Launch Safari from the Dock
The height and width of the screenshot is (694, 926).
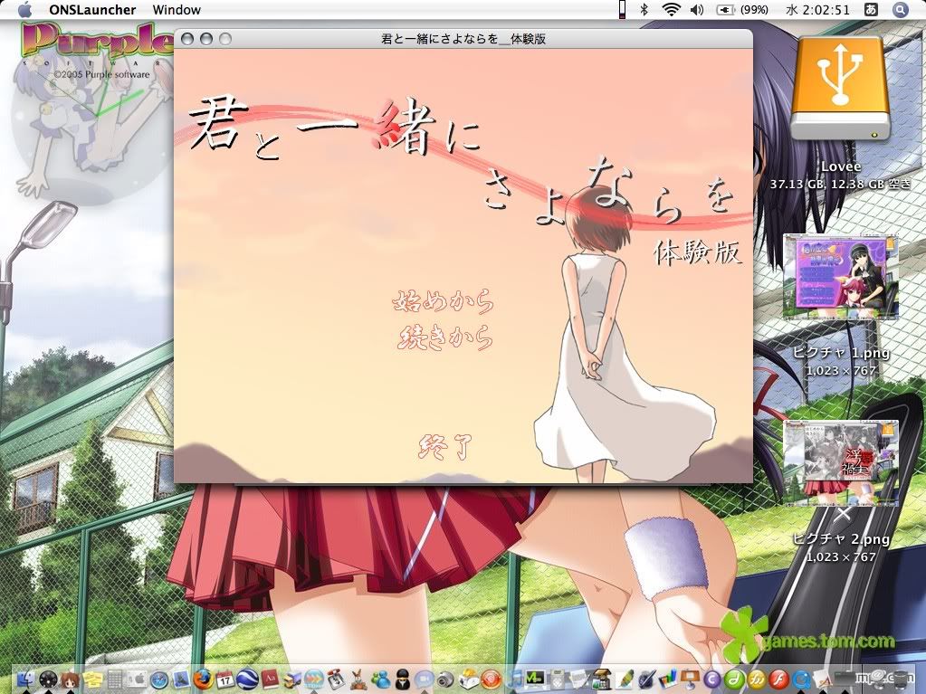pyautogui.click(x=159, y=680)
